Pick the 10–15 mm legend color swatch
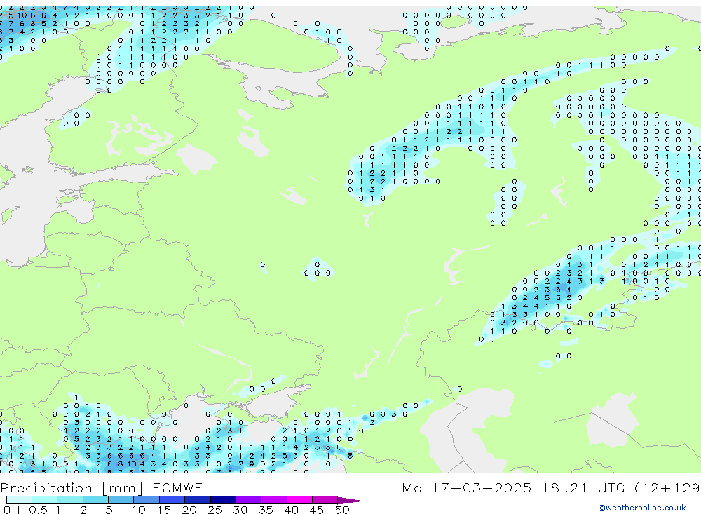This screenshot has width=701, height=514. coord(147,500)
